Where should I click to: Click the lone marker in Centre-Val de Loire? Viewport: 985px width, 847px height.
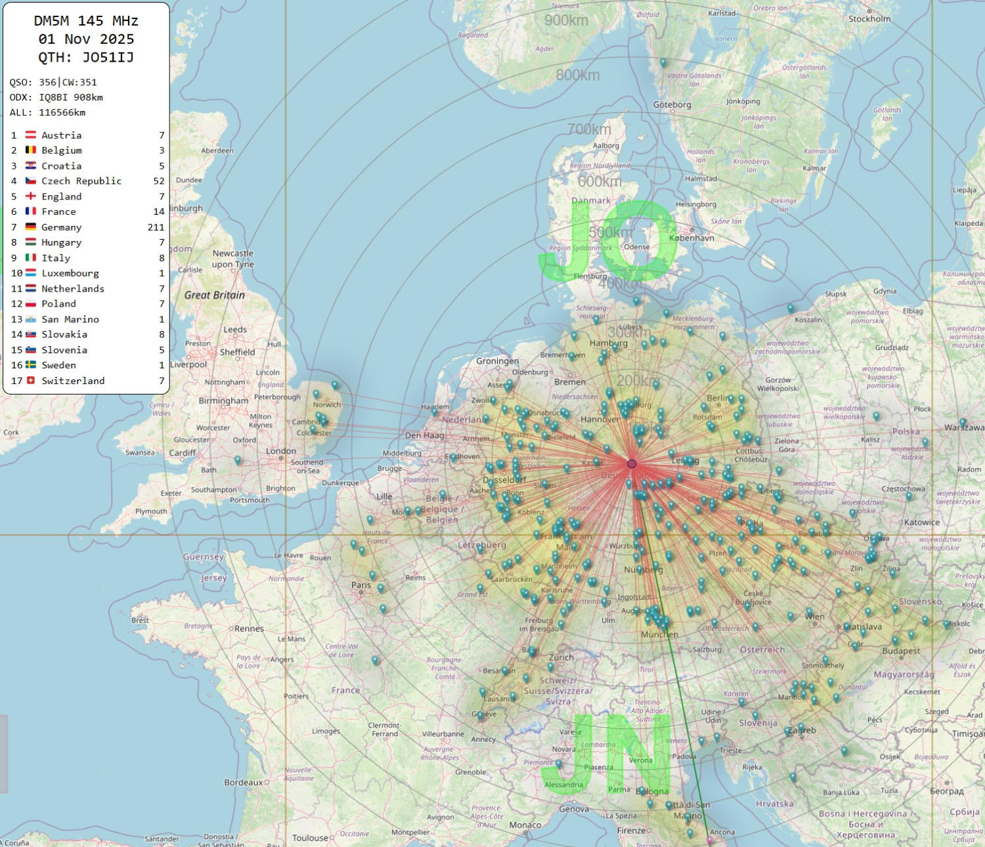376,660
